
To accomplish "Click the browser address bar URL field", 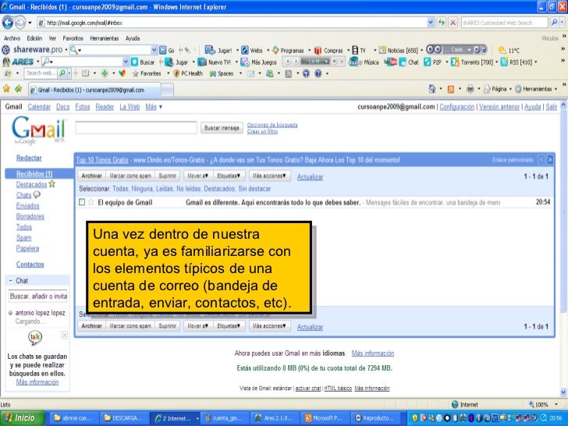I will [232, 23].
